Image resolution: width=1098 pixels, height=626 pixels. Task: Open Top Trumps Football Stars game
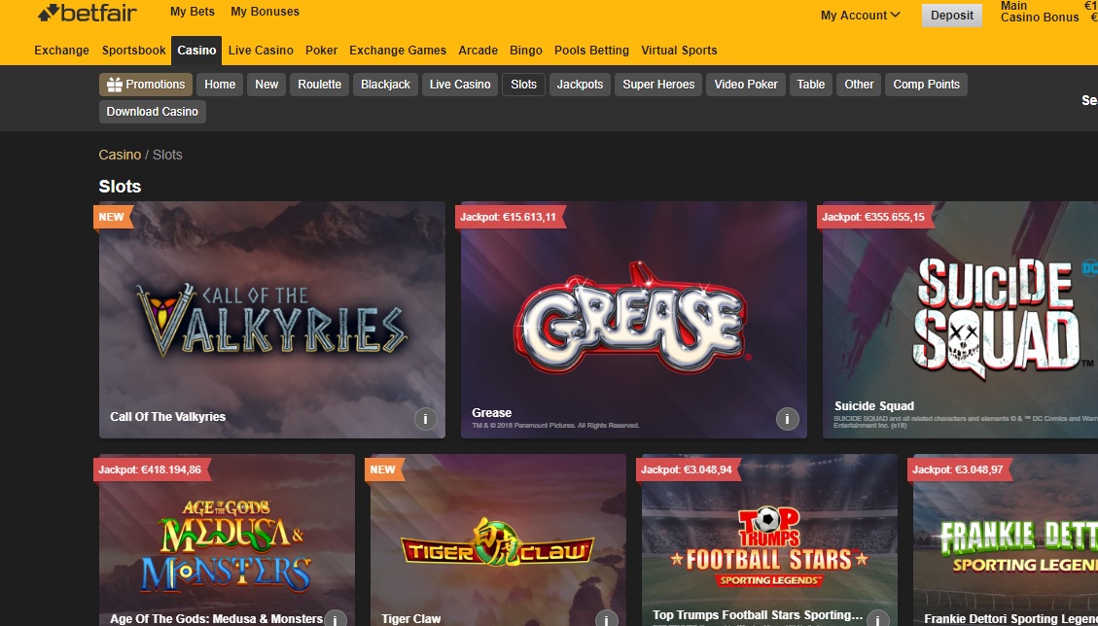pos(769,539)
